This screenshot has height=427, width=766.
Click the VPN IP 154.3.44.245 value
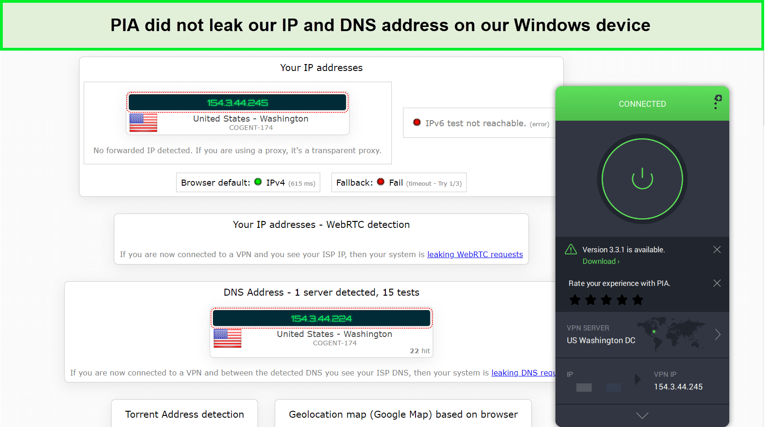click(678, 387)
